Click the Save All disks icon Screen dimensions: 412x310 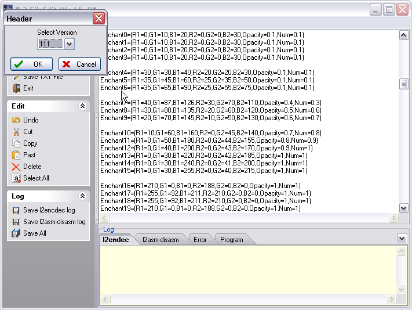[x=16, y=233]
